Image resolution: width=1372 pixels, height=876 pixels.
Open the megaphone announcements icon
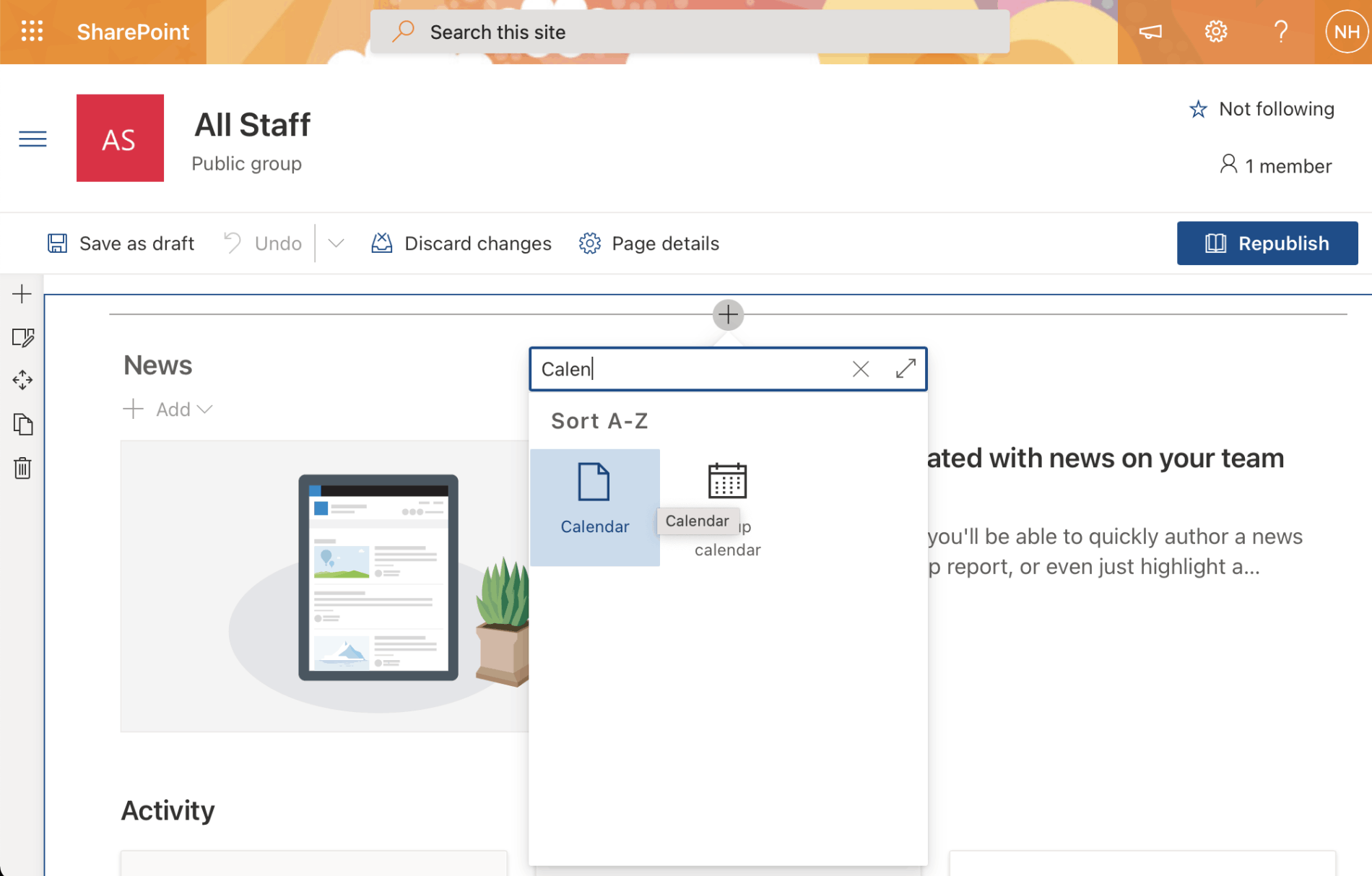pyautogui.click(x=1150, y=32)
